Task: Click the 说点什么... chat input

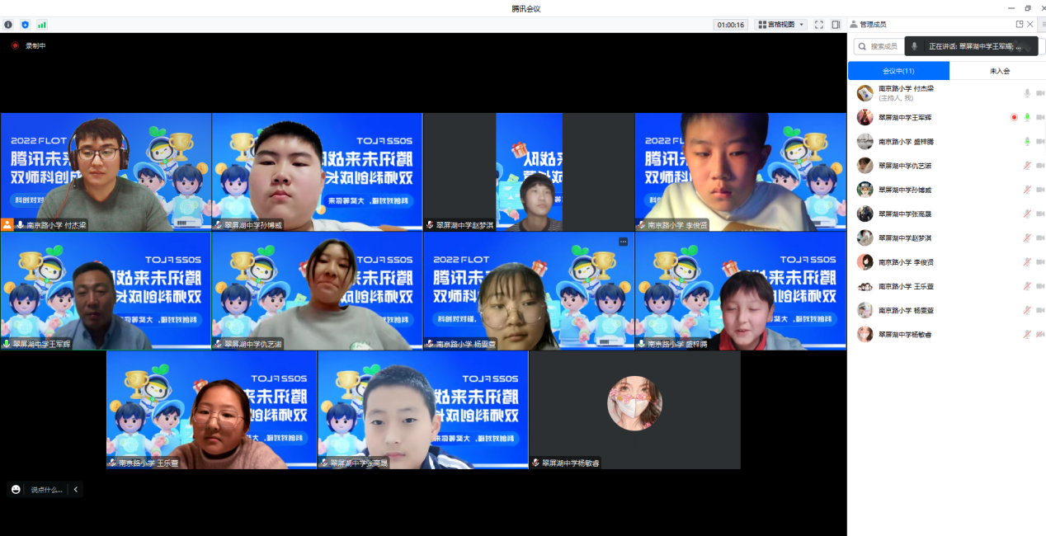Action: (46, 489)
